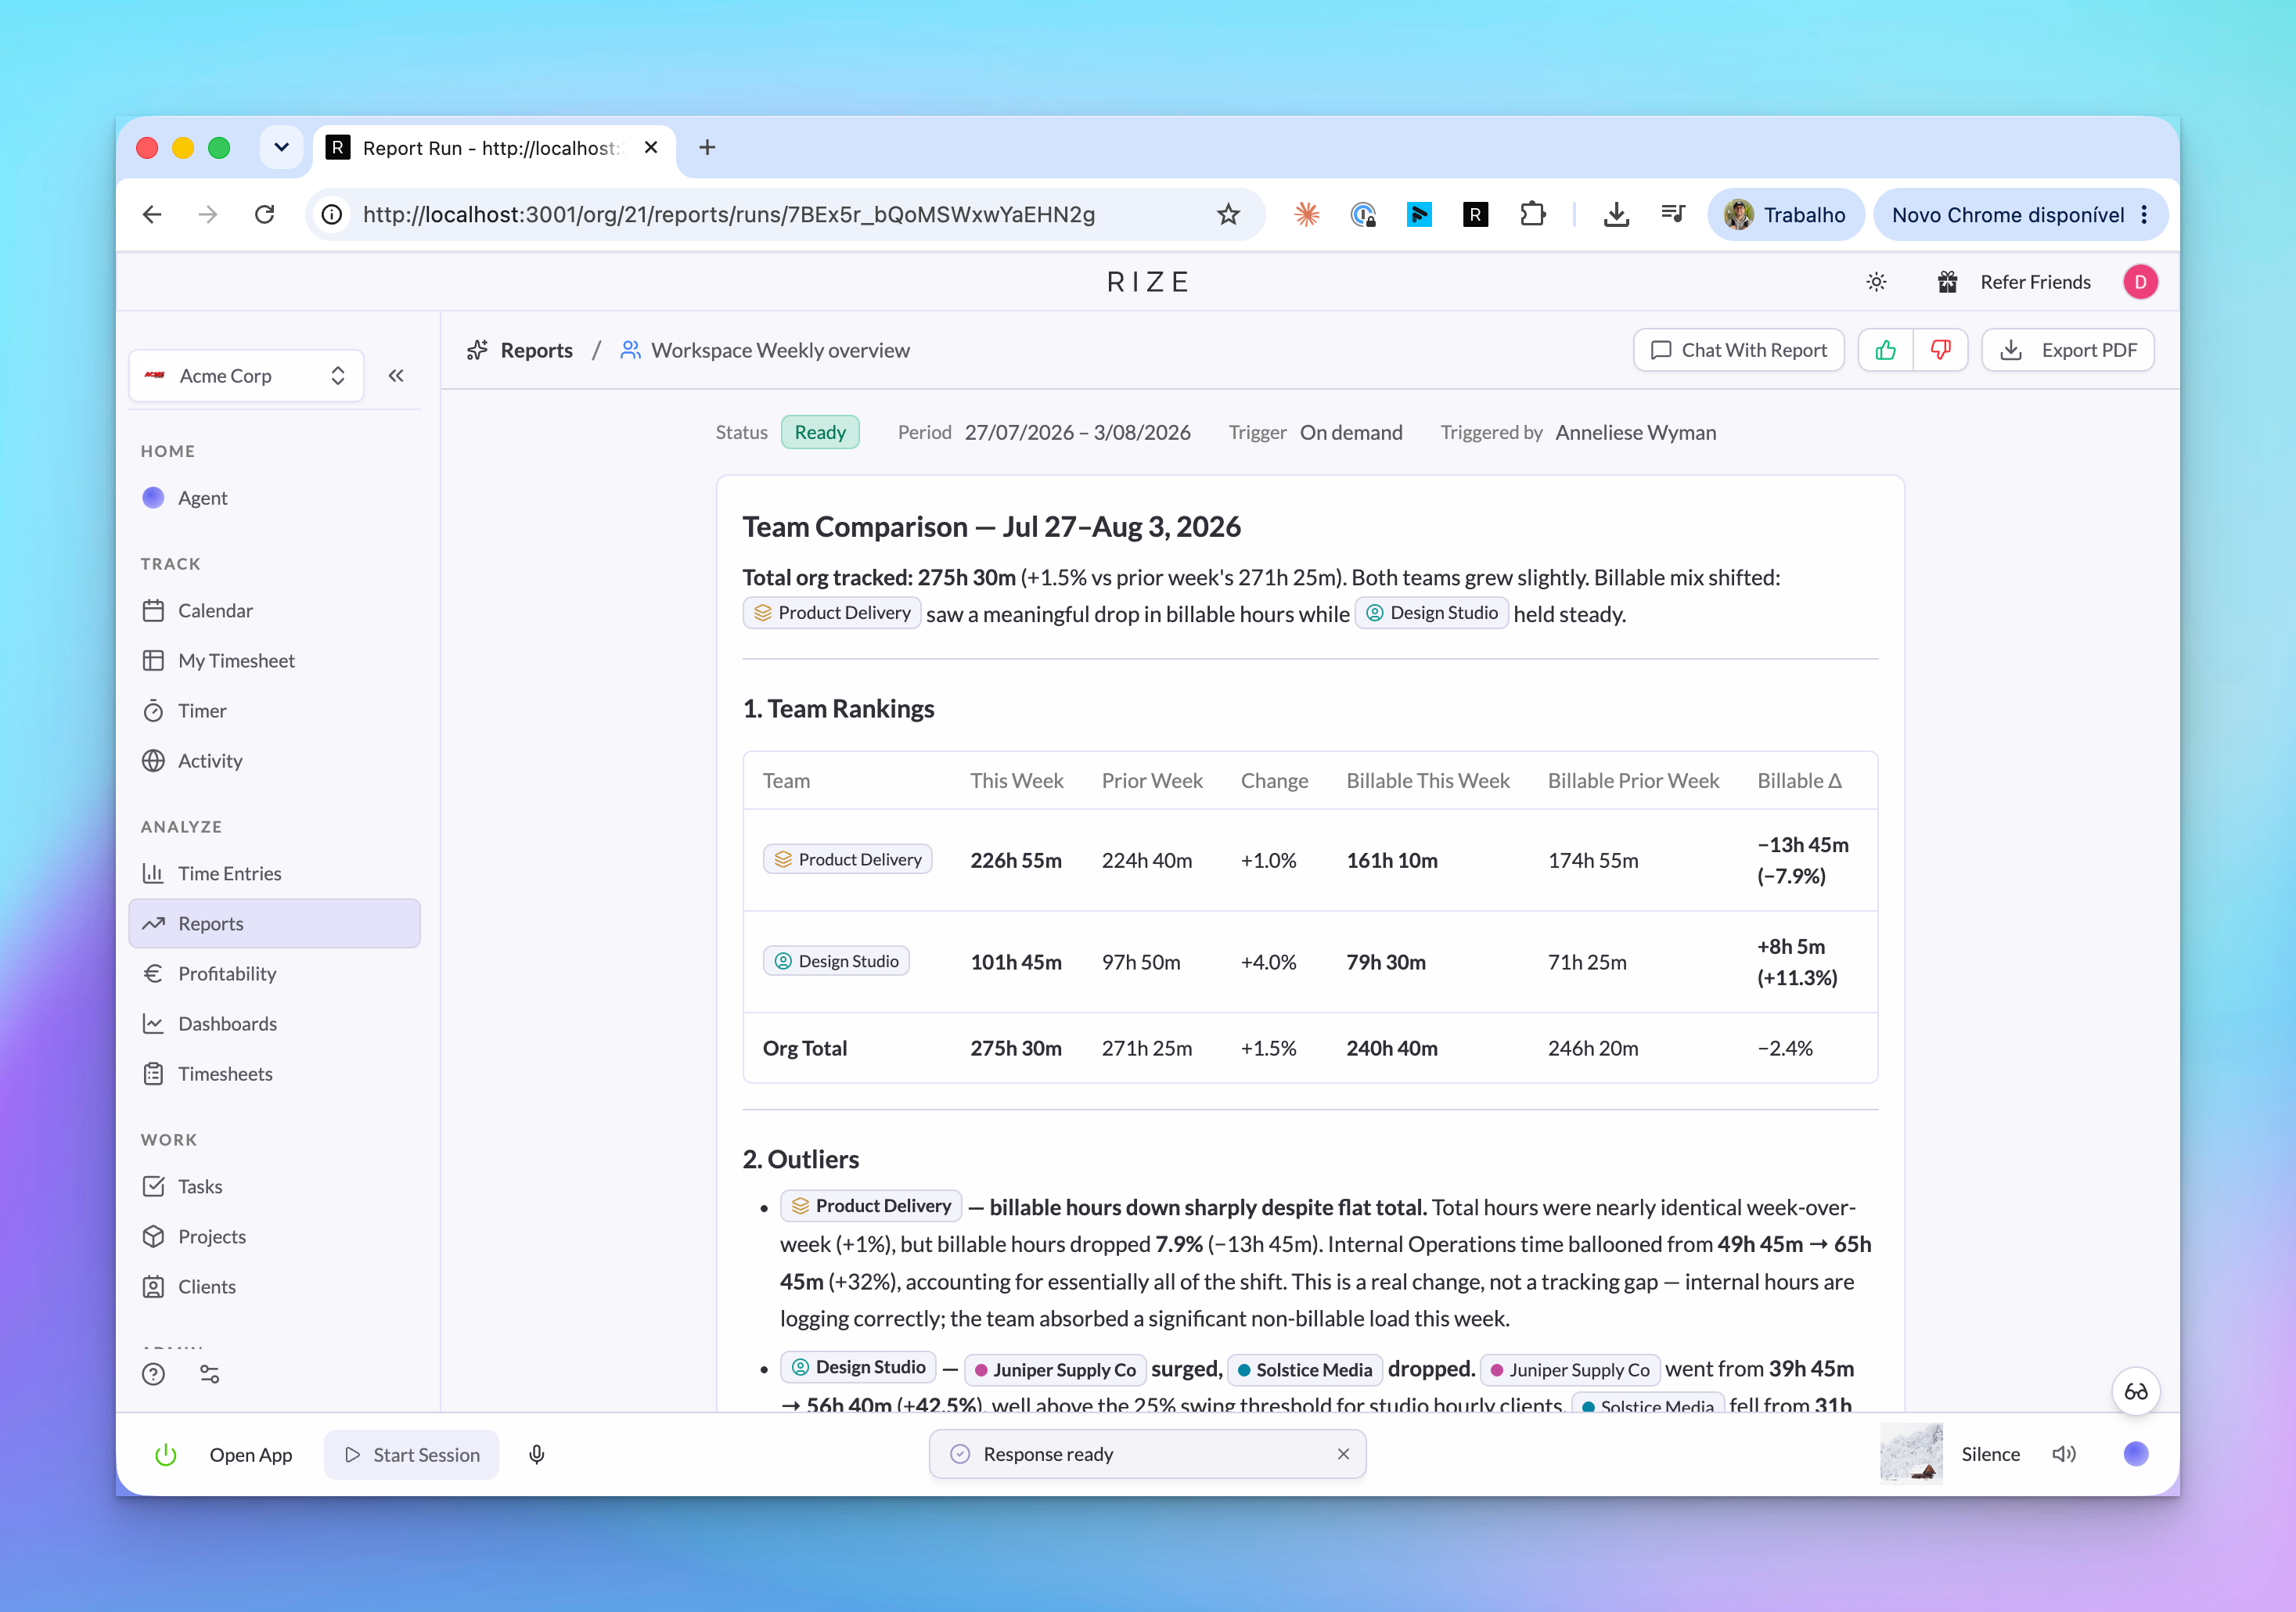Expand tab search dropdown chevron
The width and height of the screenshot is (2296, 1612).
click(281, 148)
